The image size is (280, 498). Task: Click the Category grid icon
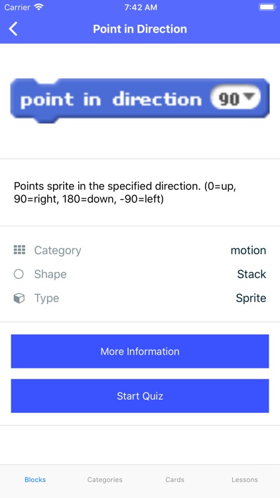click(x=19, y=250)
